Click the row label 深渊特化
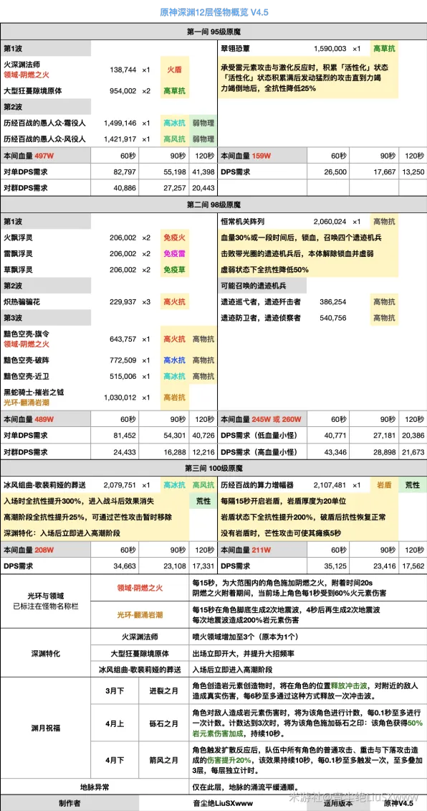Screen dimensions: 427x811 (x=45, y=653)
